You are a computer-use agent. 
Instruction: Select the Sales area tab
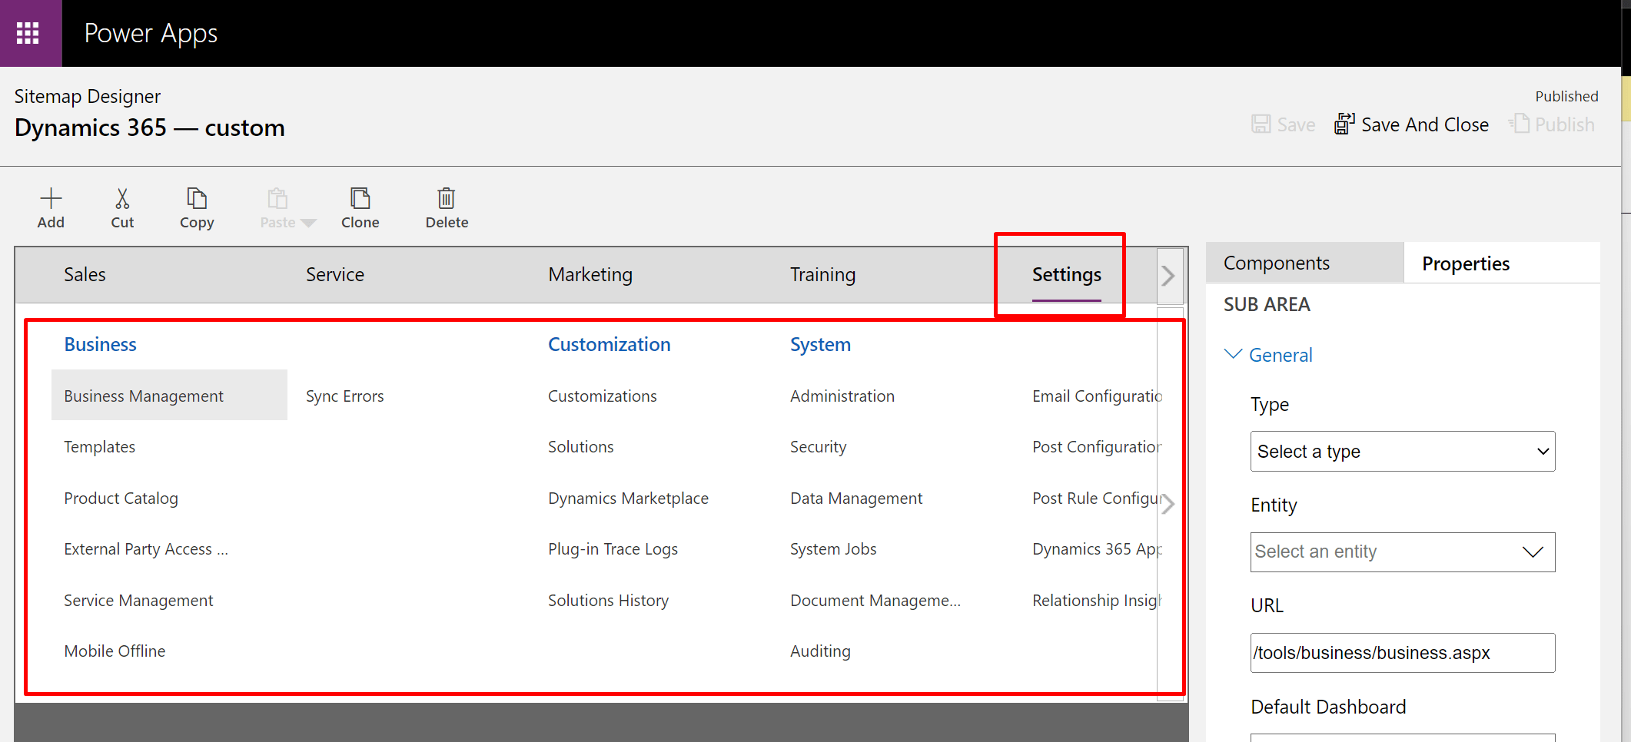point(85,275)
